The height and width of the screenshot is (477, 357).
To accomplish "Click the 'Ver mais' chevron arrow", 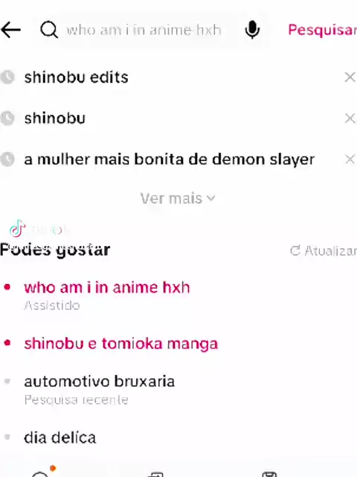I will click(x=211, y=199).
